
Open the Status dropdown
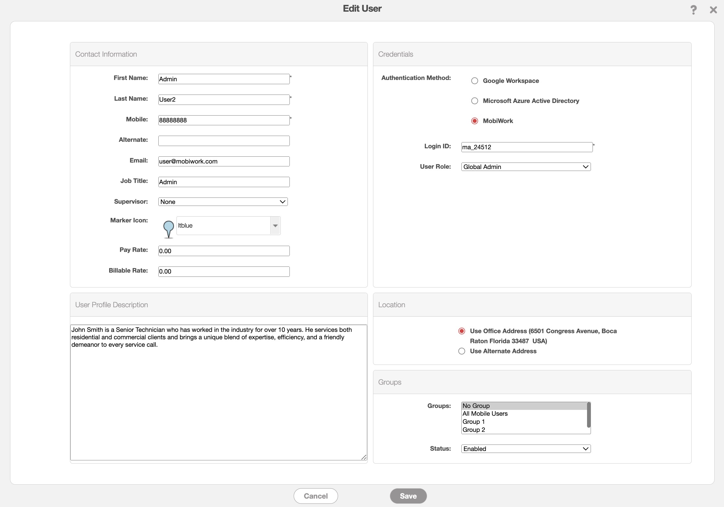point(526,449)
